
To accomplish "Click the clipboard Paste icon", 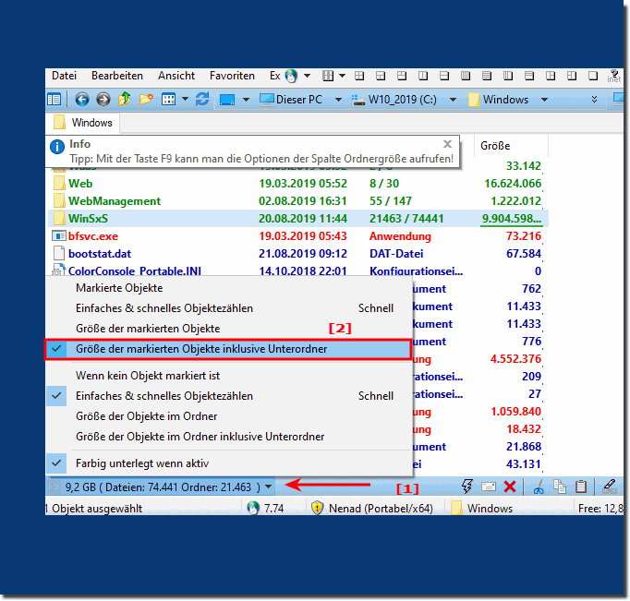I will click(x=581, y=487).
